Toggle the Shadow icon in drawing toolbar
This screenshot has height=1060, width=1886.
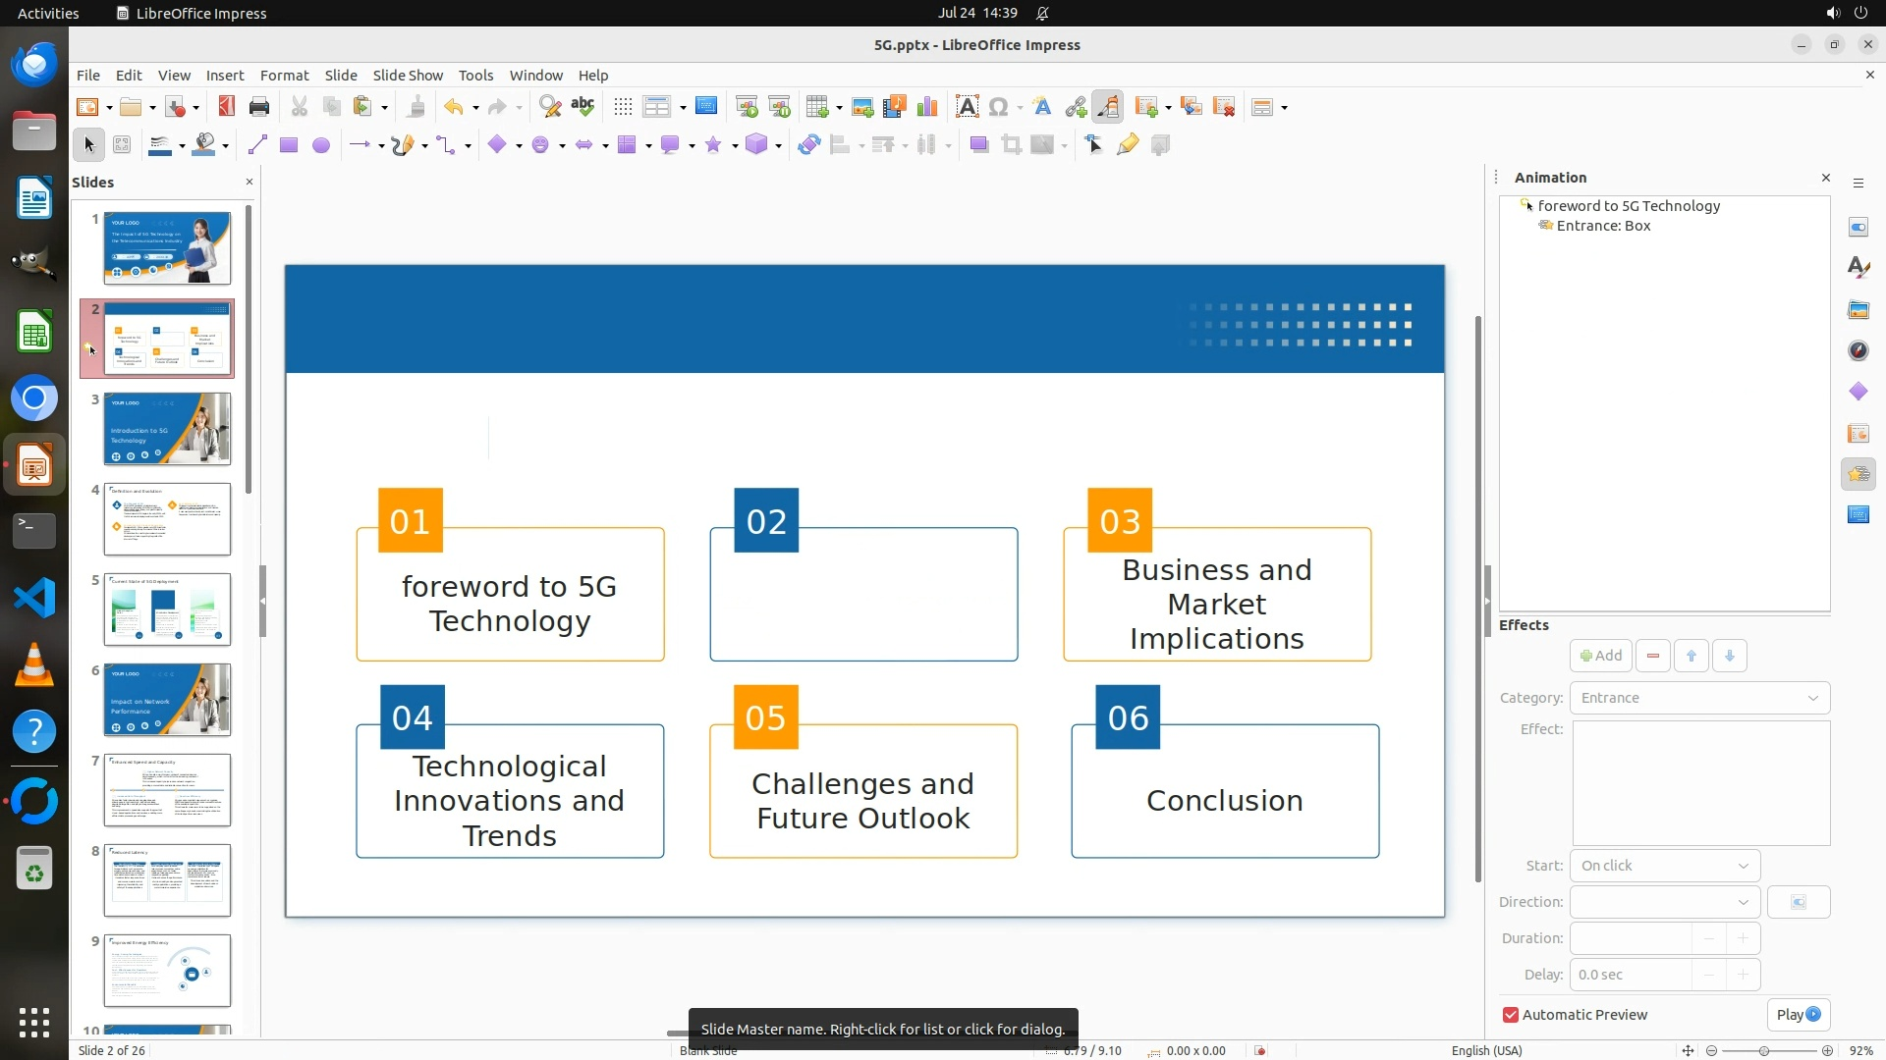(978, 145)
